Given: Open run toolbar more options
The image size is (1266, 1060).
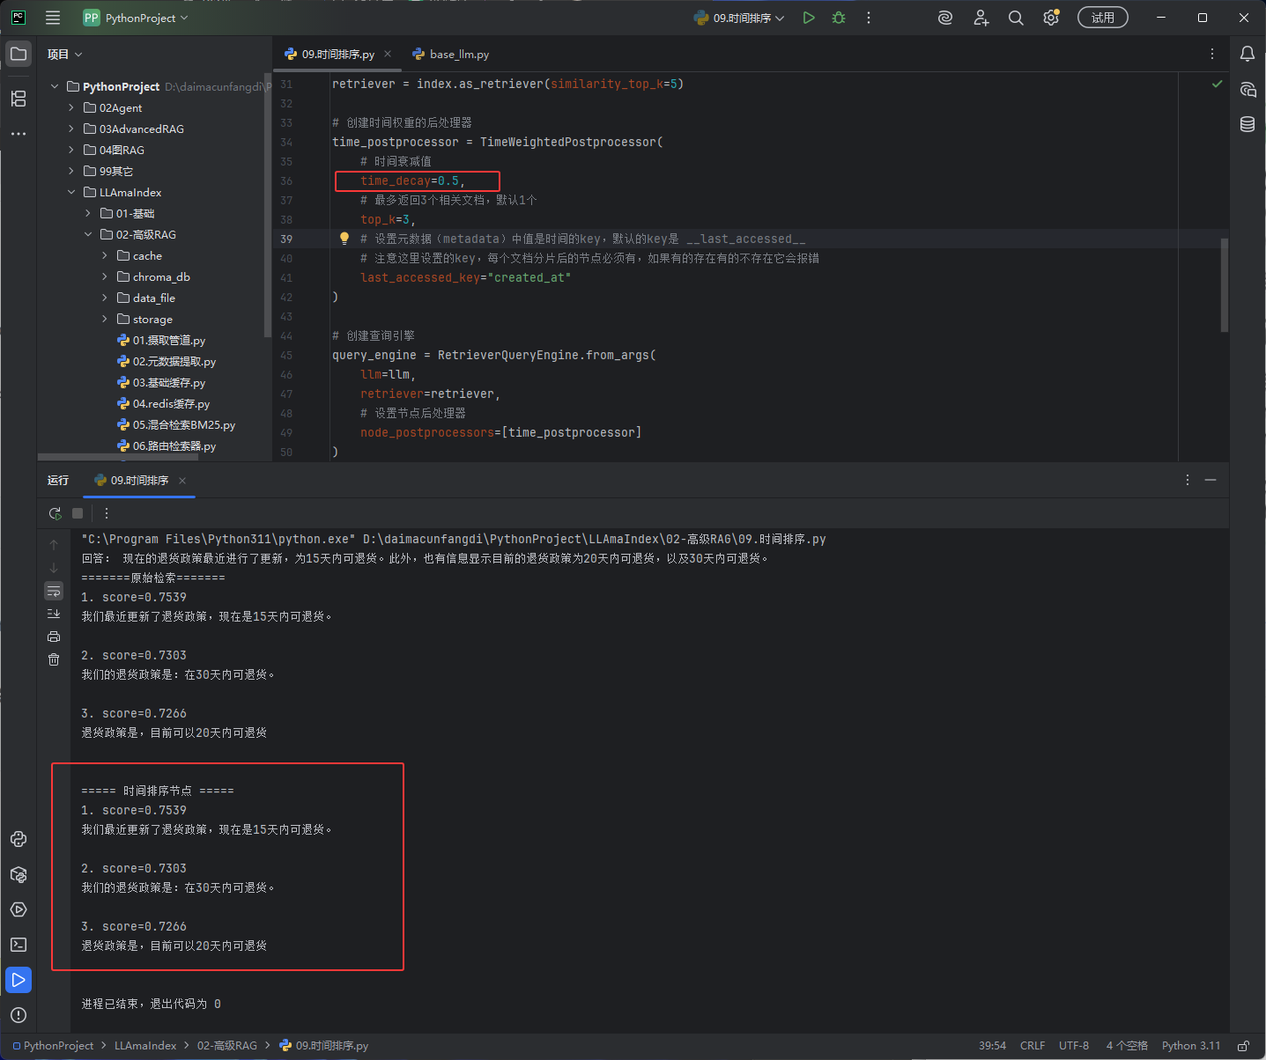Looking at the screenshot, I should click(107, 513).
